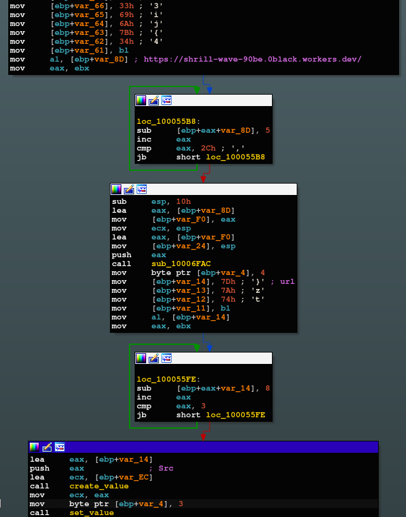Image resolution: width=406 pixels, height=517 pixels.
Task: Select the var_12 line with 74h value
Action: tap(188, 299)
